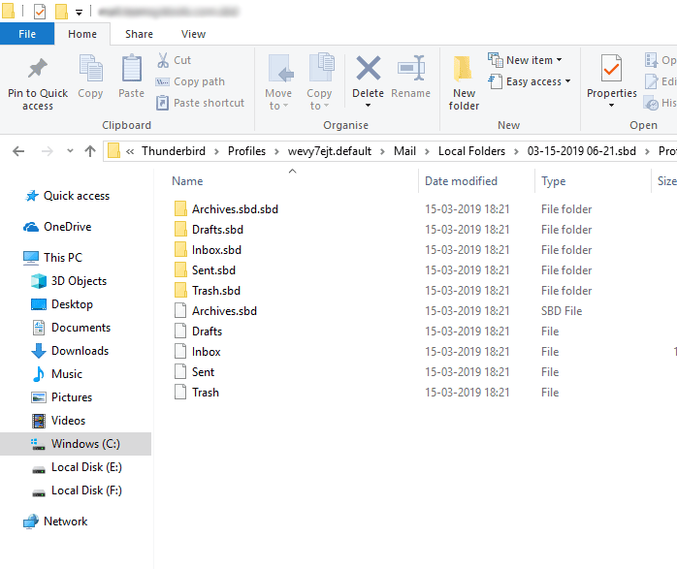Open Local Disk (F:) drive

(86, 490)
